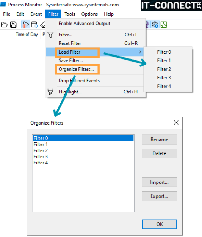This screenshot has width=202, height=237.
Task: Open the Edit menu
Action: 20,14
